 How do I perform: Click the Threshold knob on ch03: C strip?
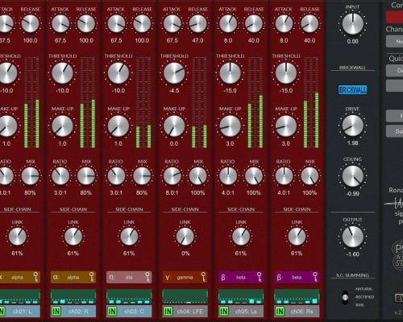118,73
